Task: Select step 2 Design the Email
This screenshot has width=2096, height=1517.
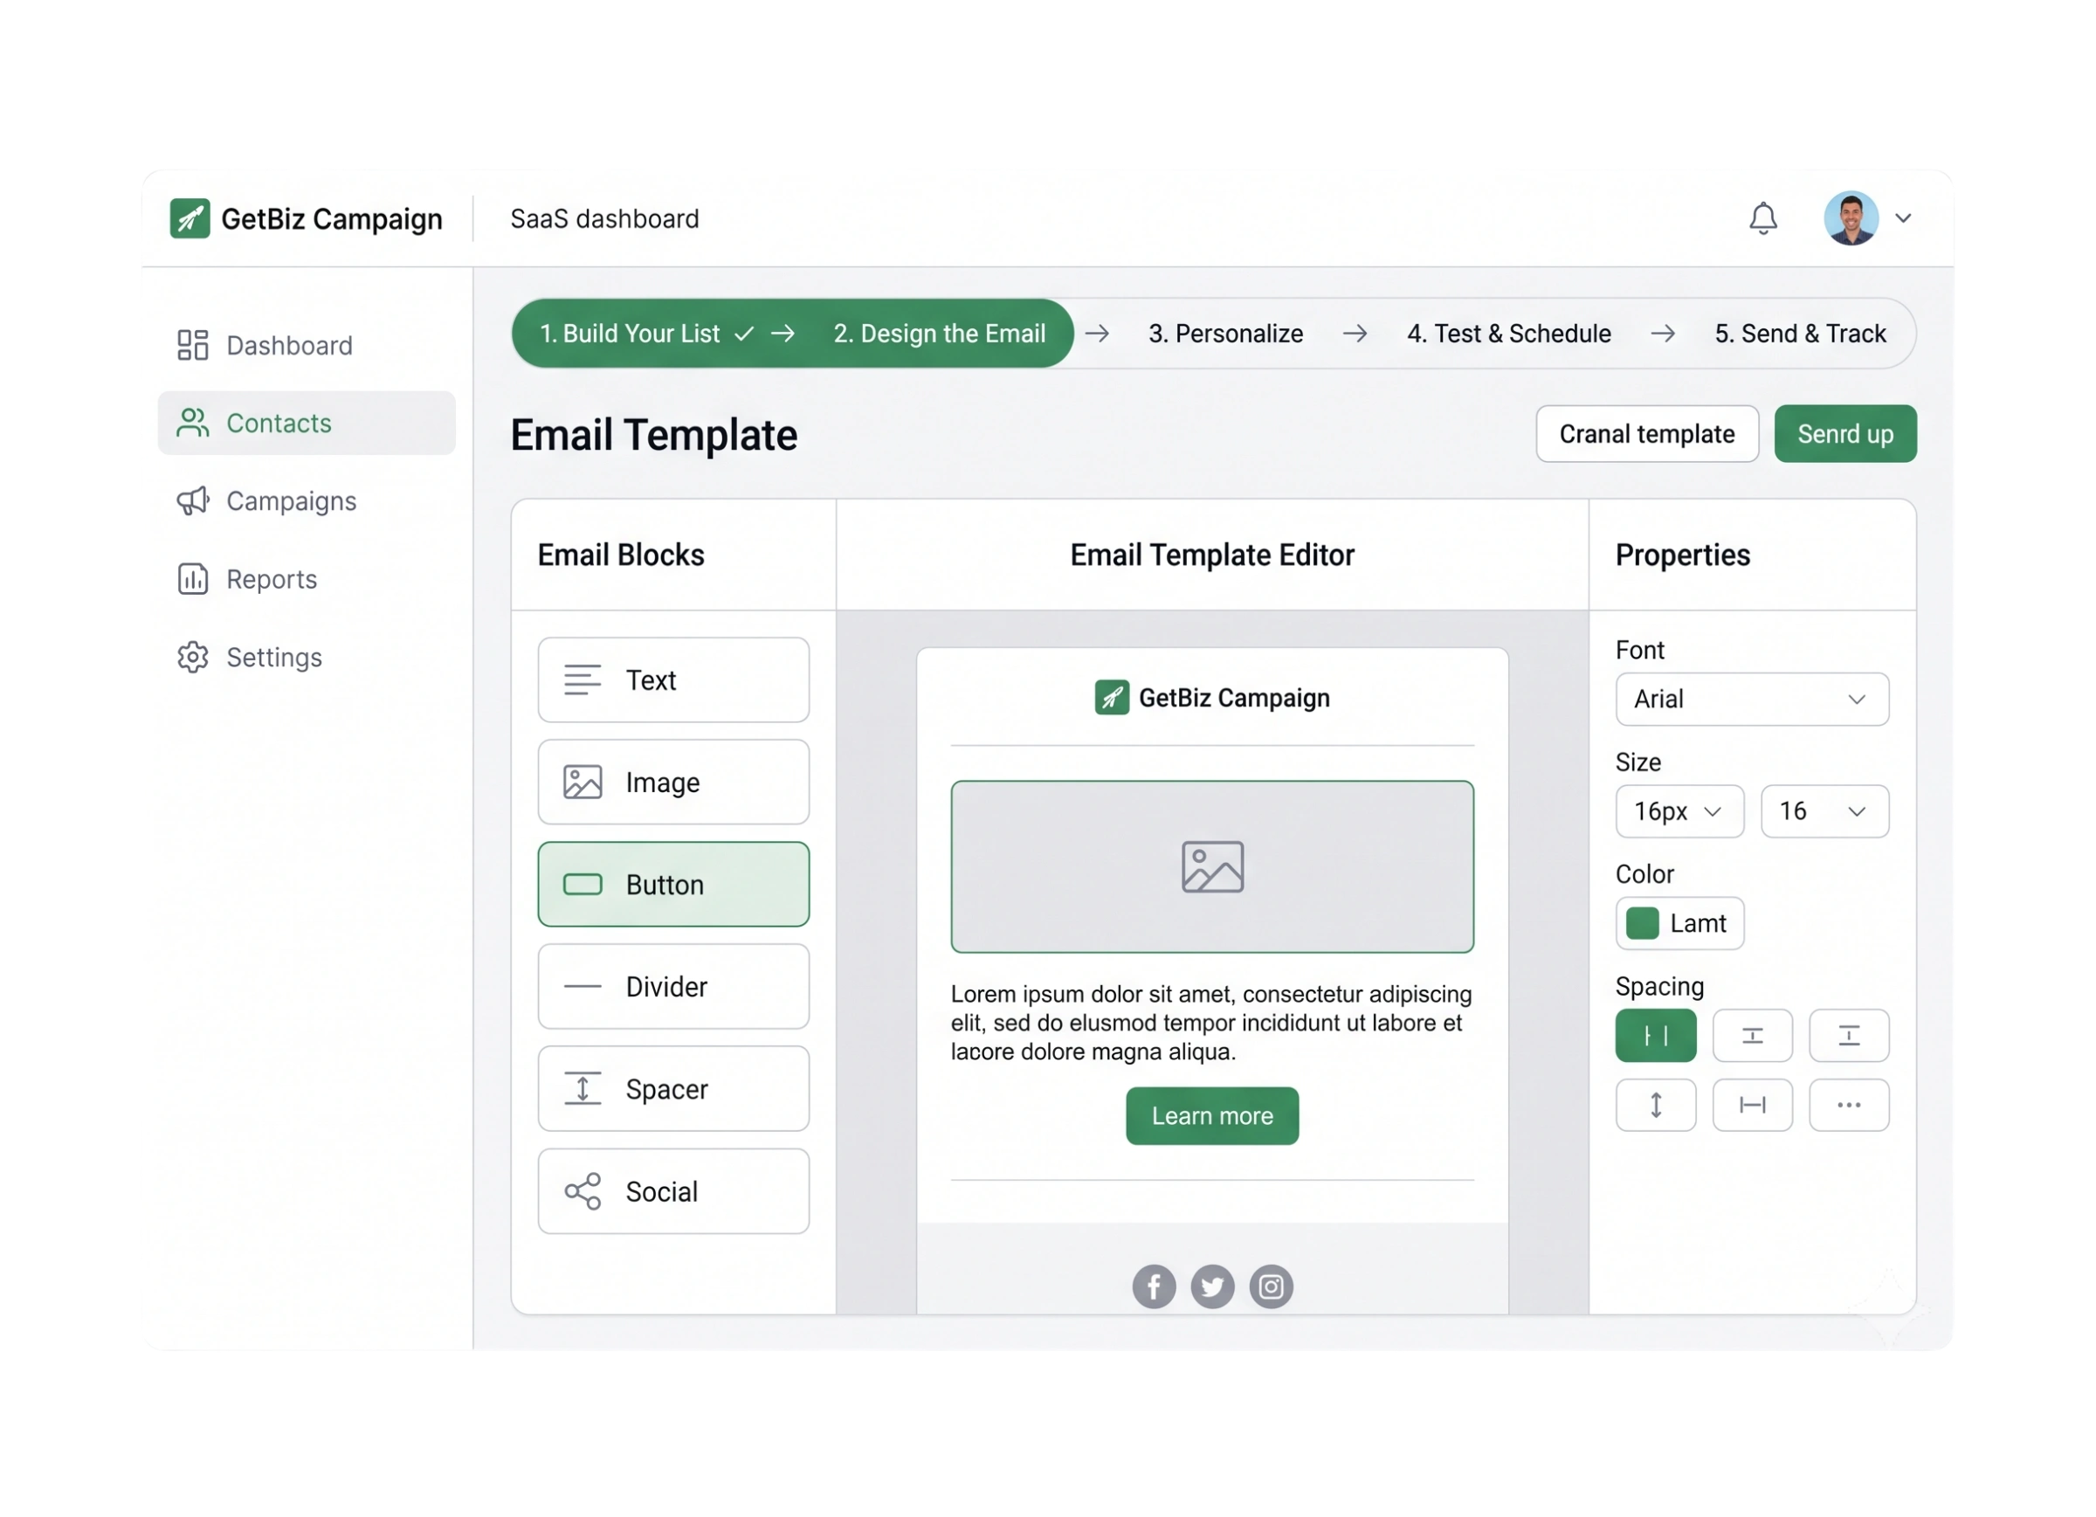Action: pyautogui.click(x=939, y=333)
